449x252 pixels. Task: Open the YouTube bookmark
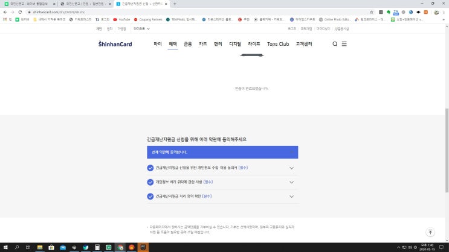click(x=121, y=19)
